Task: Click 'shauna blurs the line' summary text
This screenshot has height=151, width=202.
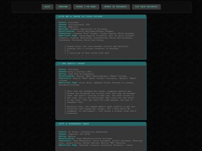Action: pos(98,47)
